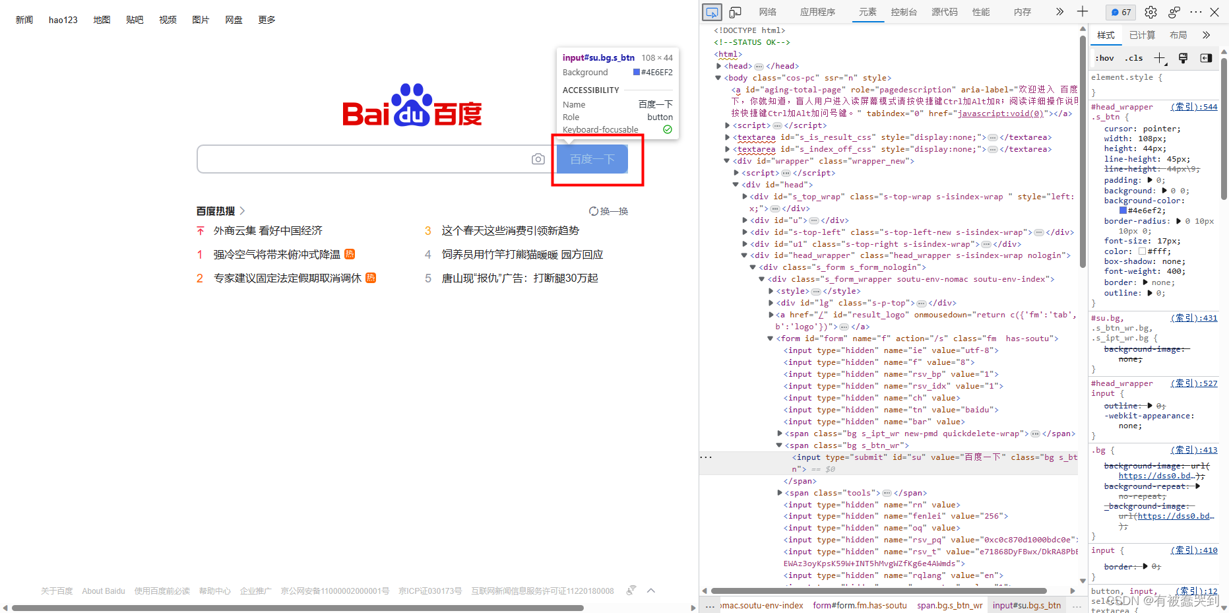Open hot search 外商云集 看好中国经济

[268, 231]
